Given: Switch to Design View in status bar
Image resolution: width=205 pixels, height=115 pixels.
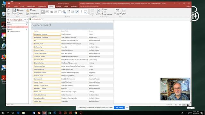Looking at the screenshot, I should (188, 105).
